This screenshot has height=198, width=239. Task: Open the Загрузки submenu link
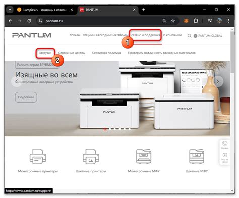pos(45,53)
